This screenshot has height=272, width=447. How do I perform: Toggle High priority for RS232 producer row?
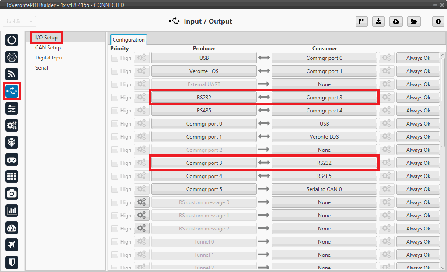pyautogui.click(x=115, y=98)
